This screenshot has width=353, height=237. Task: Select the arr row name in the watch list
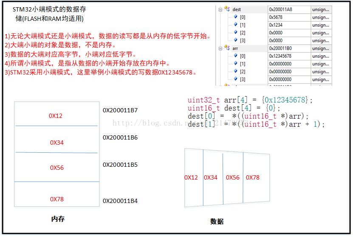point(235,48)
